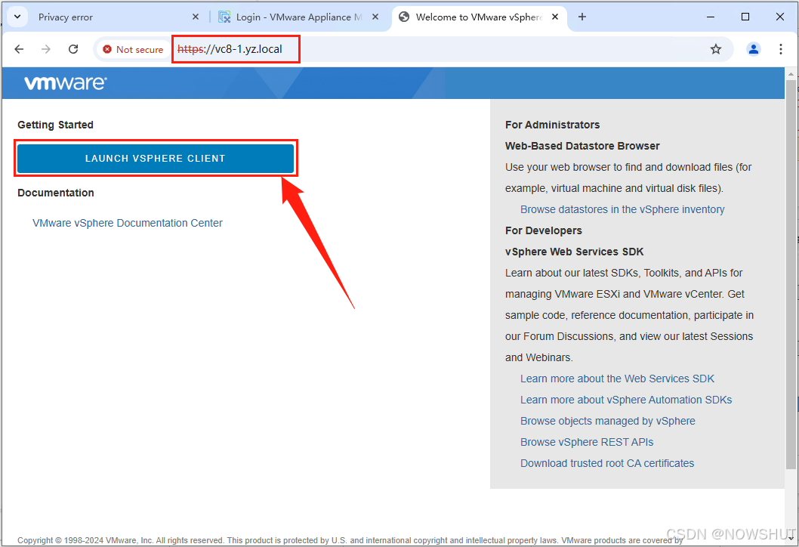Click the For Developers heading
Image resolution: width=799 pixels, height=547 pixels.
543,230
